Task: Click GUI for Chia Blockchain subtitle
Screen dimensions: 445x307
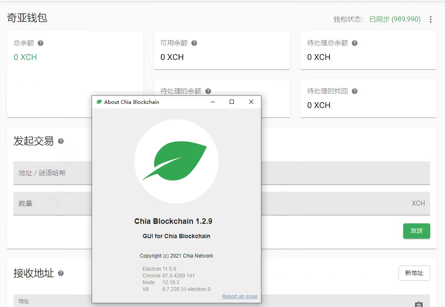Action: [x=176, y=236]
